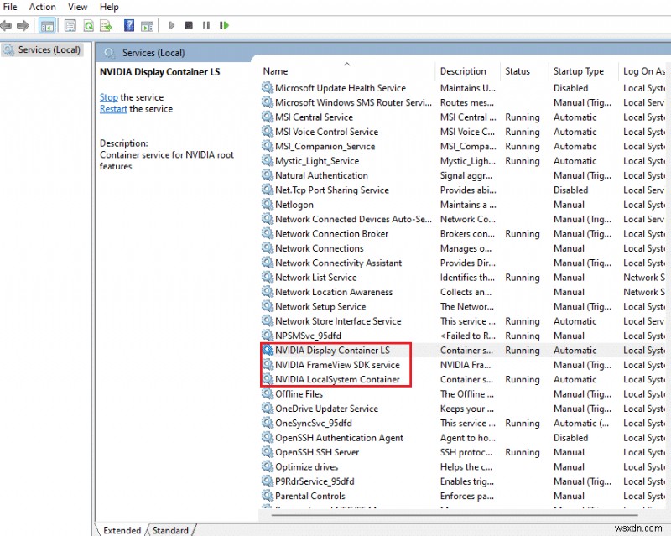Screen dimensions: 671x536
Task: Click Running status of NVIDIA LocalSystem Container
Action: click(x=522, y=379)
